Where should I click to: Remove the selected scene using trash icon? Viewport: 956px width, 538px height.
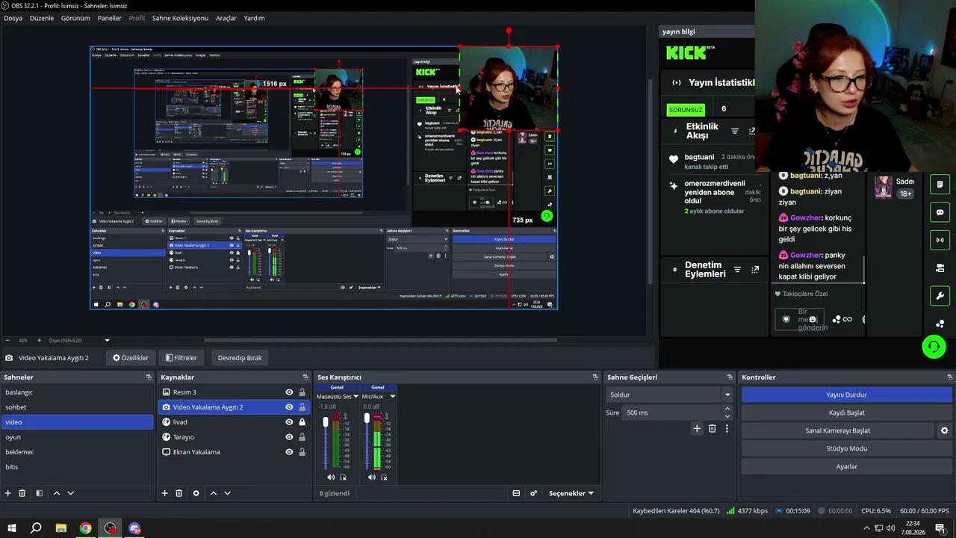click(22, 493)
